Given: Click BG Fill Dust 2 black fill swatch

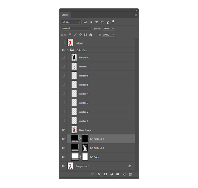Looking at the screenshot, I should (x=75, y=138).
